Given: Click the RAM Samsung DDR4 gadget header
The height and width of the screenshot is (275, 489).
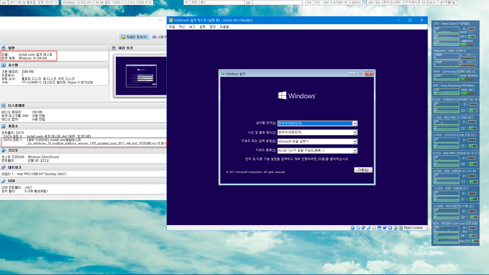Looking at the screenshot, I should click(x=454, y=72).
